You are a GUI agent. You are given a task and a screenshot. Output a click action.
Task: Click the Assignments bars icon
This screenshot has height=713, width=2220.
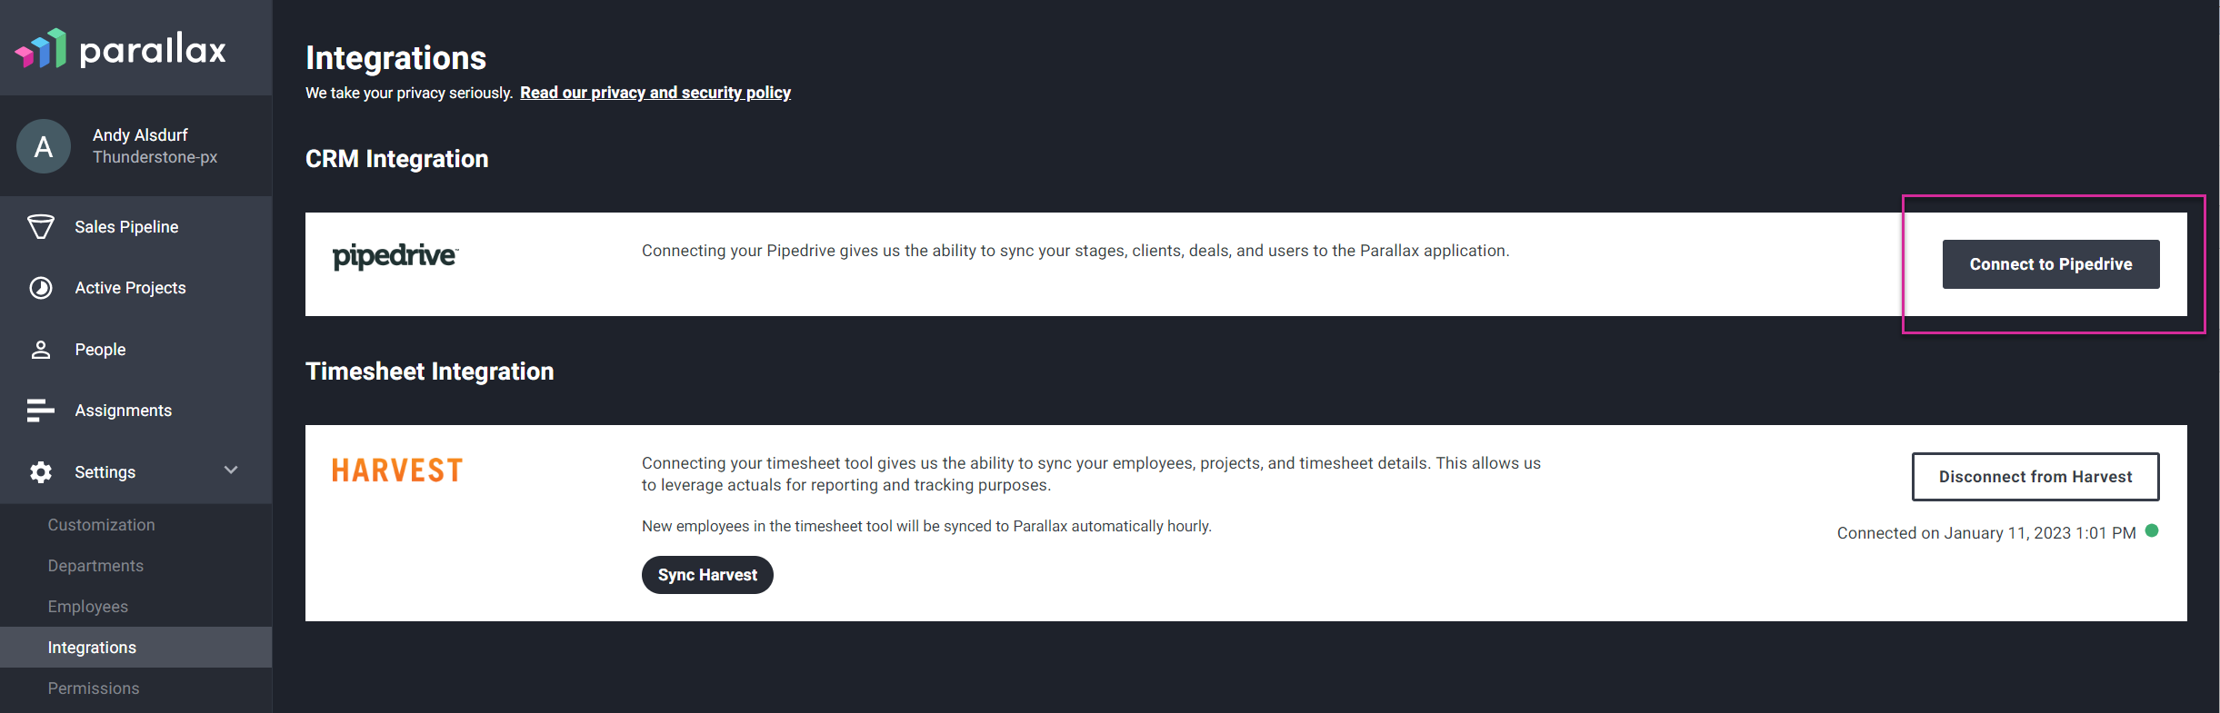pos(41,411)
